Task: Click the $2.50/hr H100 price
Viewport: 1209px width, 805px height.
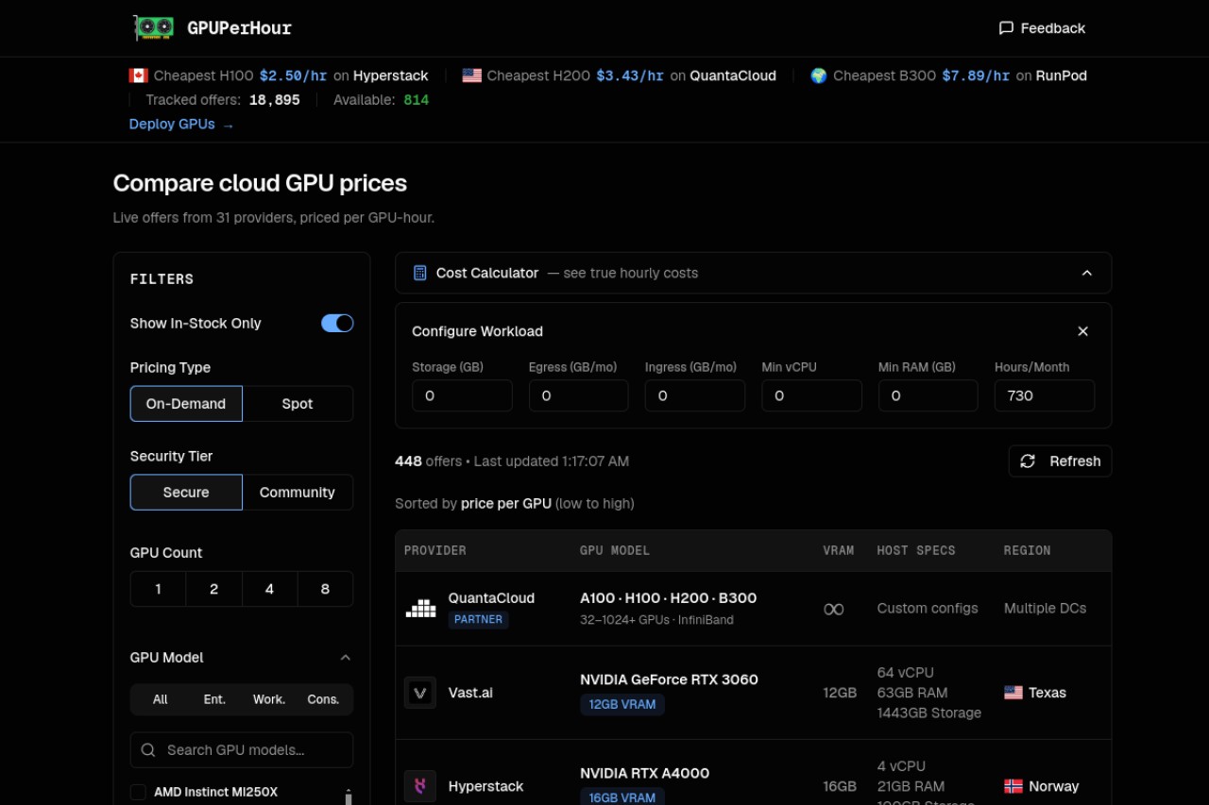Action: coord(294,75)
